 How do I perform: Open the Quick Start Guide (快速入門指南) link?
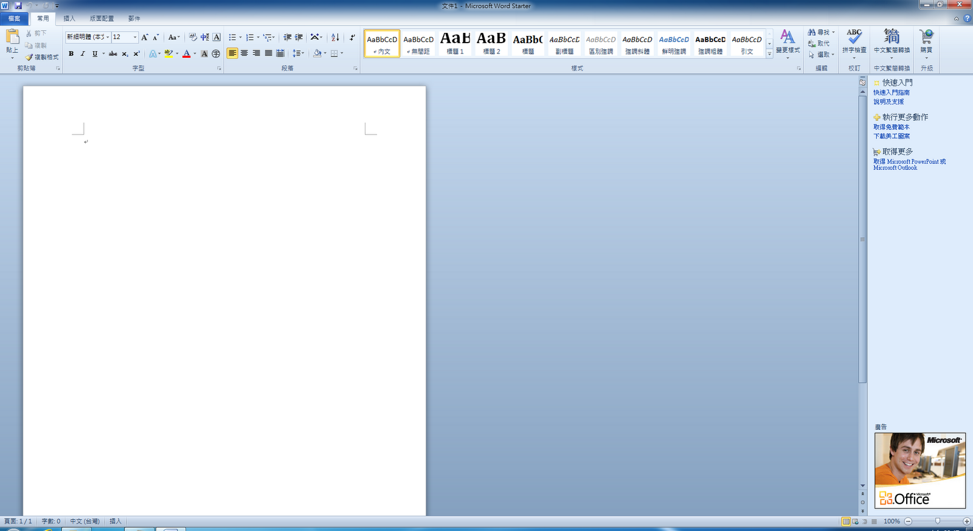pos(892,93)
